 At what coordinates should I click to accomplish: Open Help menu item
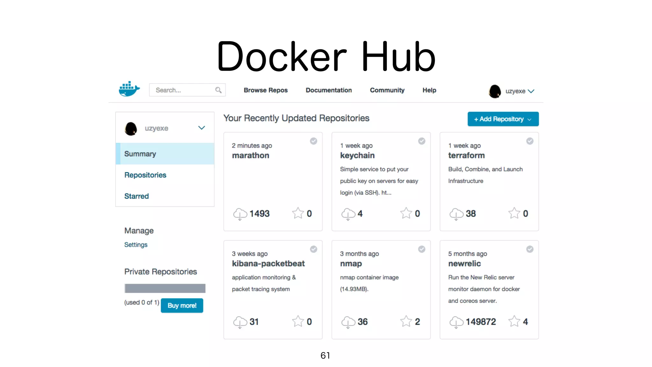click(x=429, y=90)
